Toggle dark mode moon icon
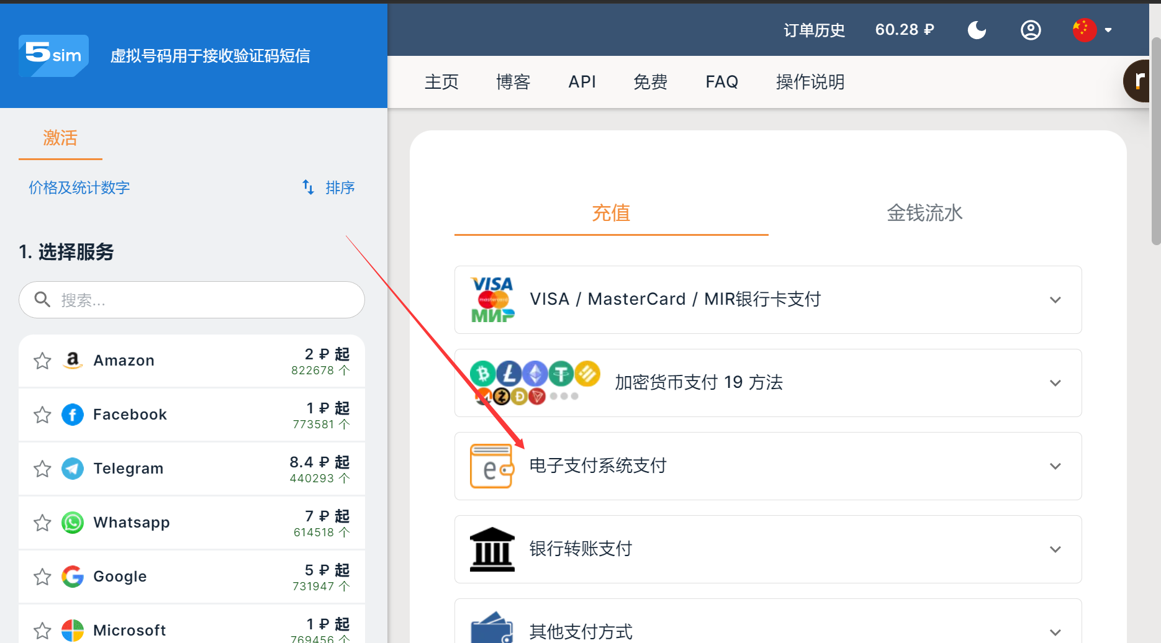1161x643 pixels. [977, 30]
